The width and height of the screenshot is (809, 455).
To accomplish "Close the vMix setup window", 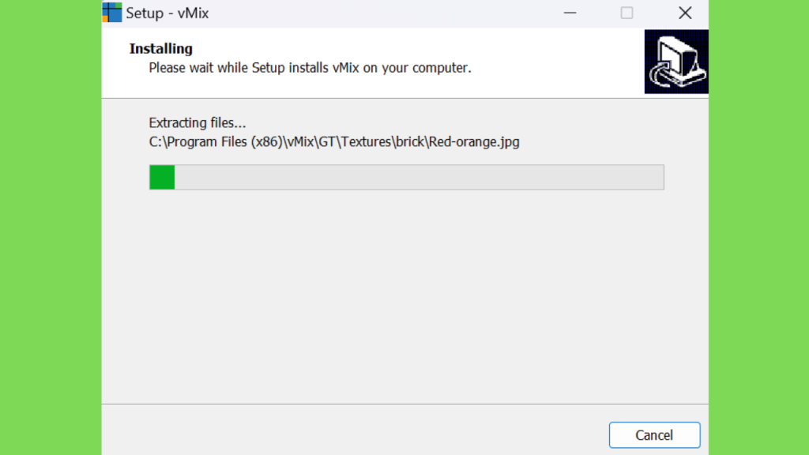I will pos(685,13).
